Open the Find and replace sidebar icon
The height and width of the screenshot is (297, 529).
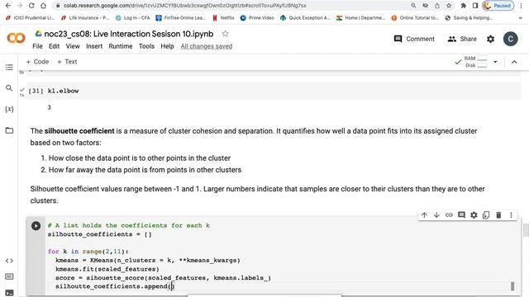[x=9, y=88]
